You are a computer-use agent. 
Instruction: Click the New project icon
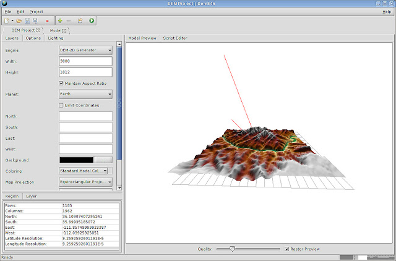coord(7,20)
